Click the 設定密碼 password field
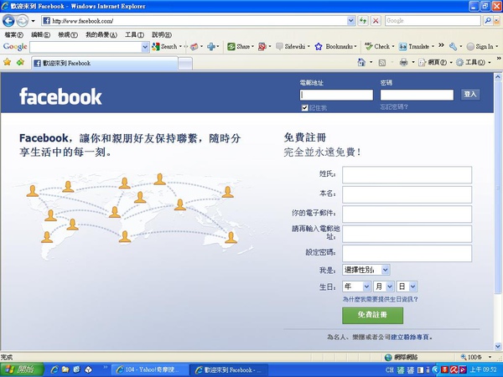Screen dimensions: 503x377 407,254
